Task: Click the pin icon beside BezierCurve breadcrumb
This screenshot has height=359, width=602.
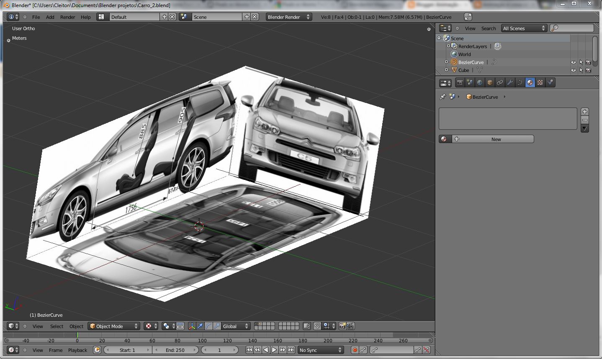Action: [x=442, y=97]
